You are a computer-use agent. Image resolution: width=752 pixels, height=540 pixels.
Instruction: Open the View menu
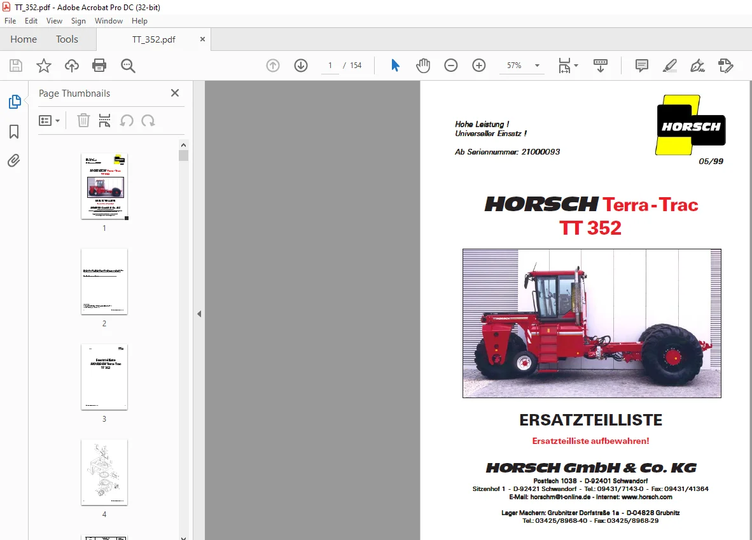coord(54,20)
